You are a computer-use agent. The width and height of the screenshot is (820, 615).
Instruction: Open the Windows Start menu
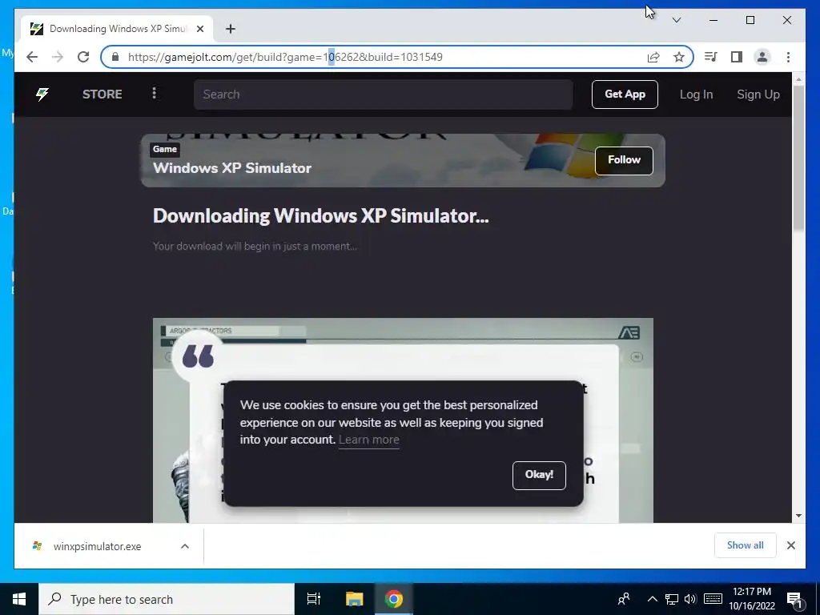19,599
